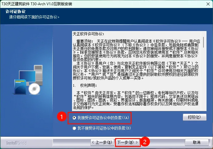
Task: Click the 下一步(N) next button
Action: point(127,142)
